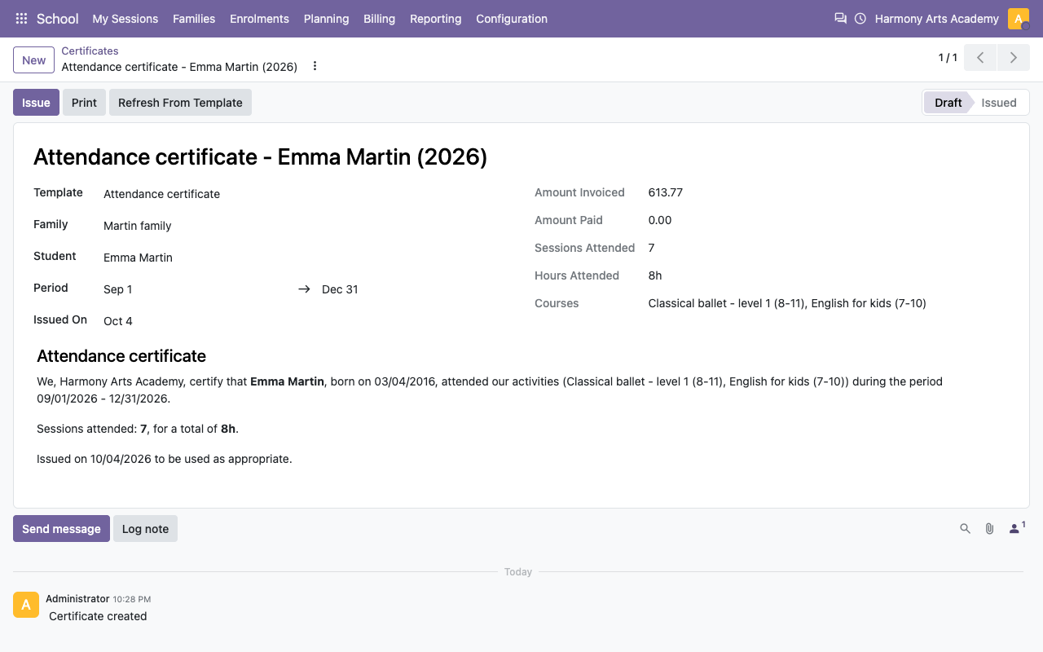Click Send message button

pos(61,529)
